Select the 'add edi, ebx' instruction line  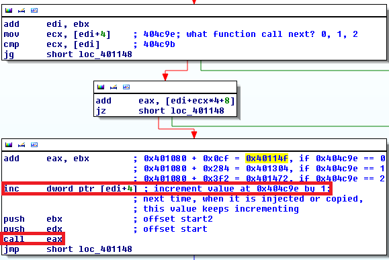click(x=46, y=24)
